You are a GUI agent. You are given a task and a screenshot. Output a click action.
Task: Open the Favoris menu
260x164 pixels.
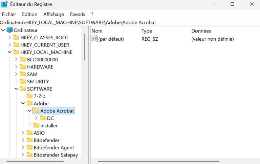(x=78, y=14)
